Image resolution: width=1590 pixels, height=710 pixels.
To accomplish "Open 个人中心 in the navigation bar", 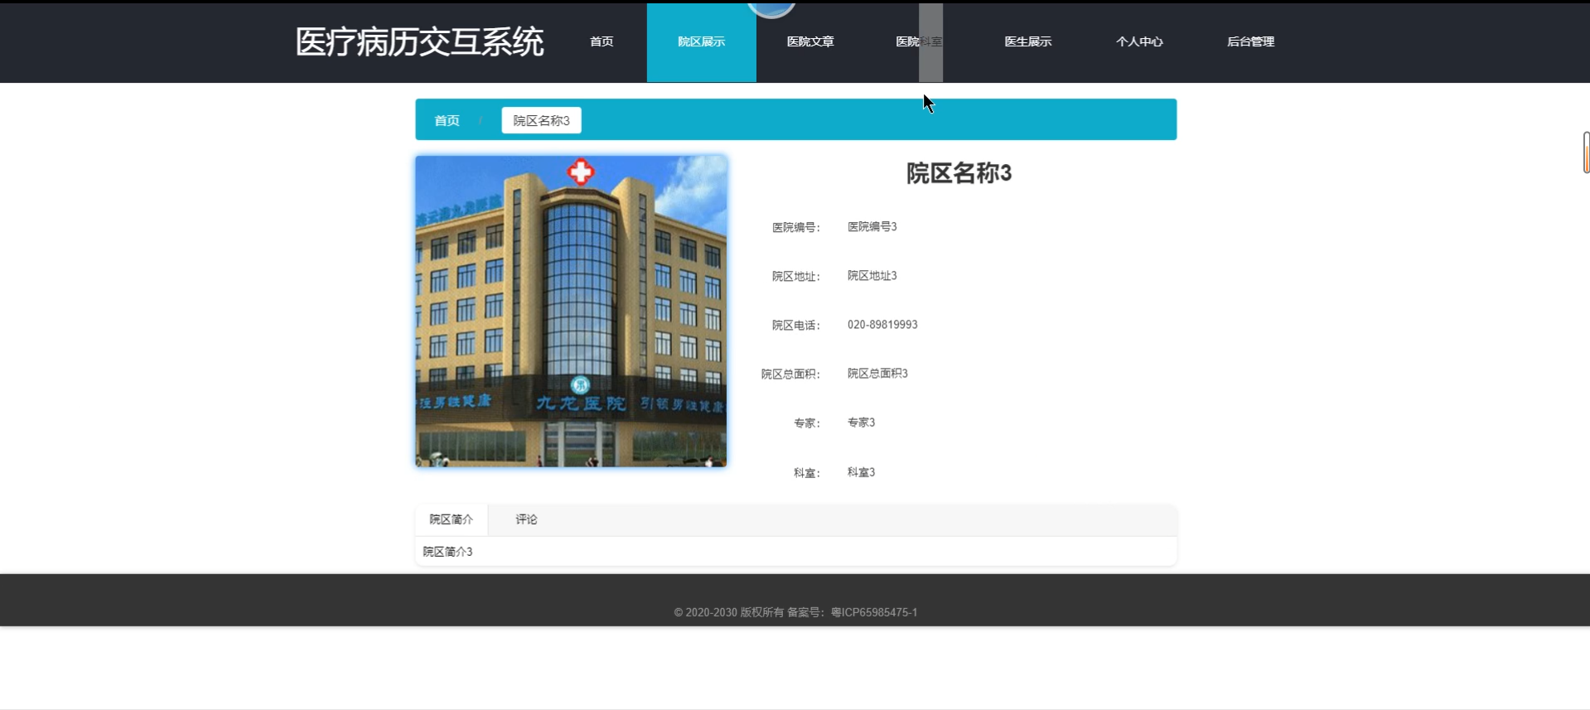I will coord(1139,41).
